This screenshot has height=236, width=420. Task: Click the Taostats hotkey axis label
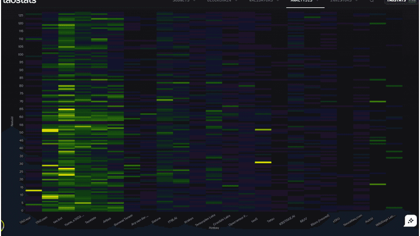90,220
